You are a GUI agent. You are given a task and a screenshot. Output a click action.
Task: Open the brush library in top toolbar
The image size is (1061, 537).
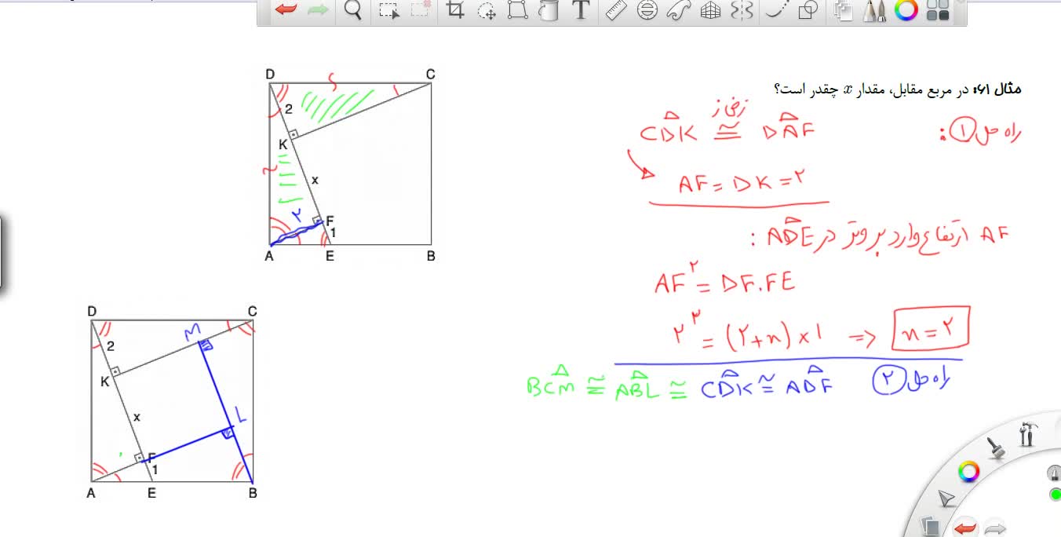[875, 10]
